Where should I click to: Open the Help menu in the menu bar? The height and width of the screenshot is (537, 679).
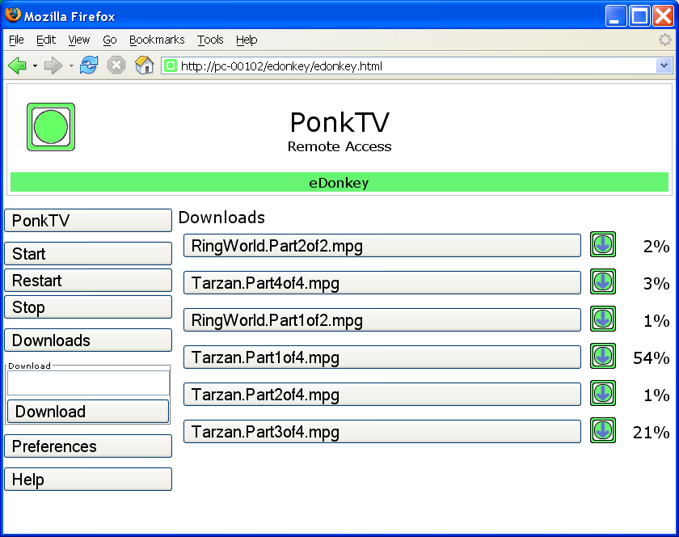click(247, 40)
